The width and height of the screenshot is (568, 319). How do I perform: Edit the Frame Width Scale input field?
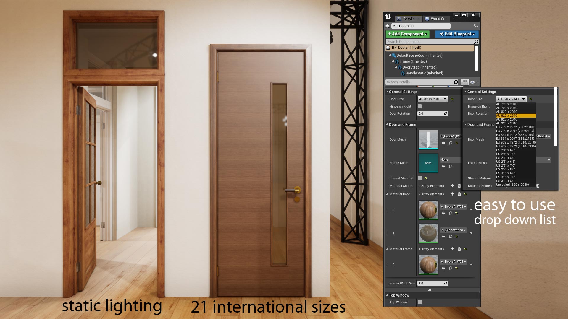pyautogui.click(x=430, y=283)
